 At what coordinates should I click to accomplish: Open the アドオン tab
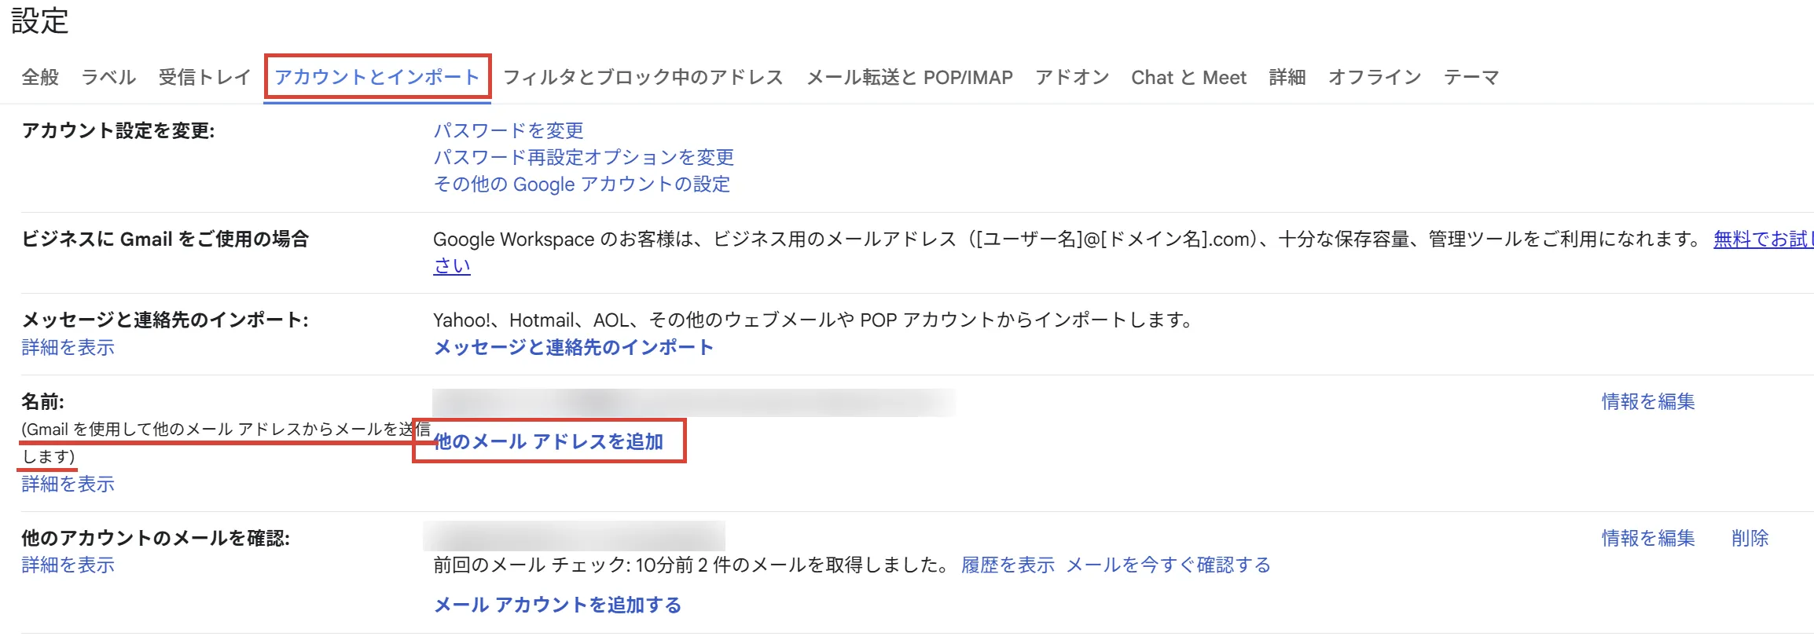[x=1072, y=77]
